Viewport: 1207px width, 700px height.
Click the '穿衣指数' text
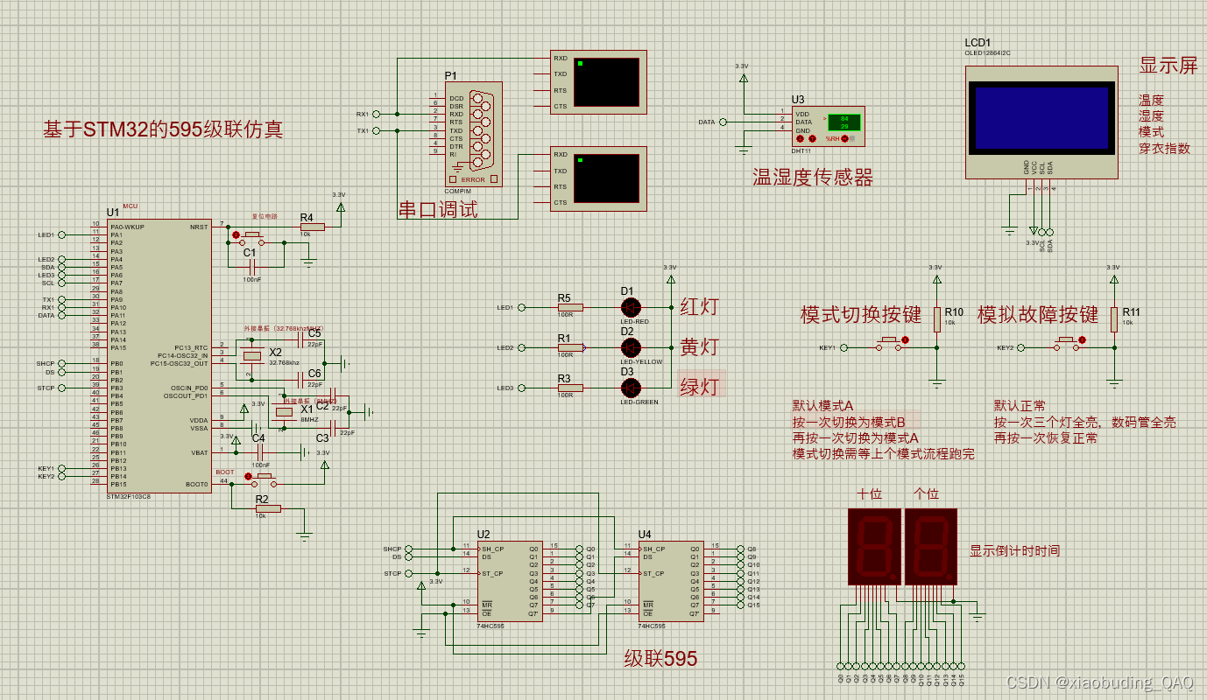tap(1165, 149)
